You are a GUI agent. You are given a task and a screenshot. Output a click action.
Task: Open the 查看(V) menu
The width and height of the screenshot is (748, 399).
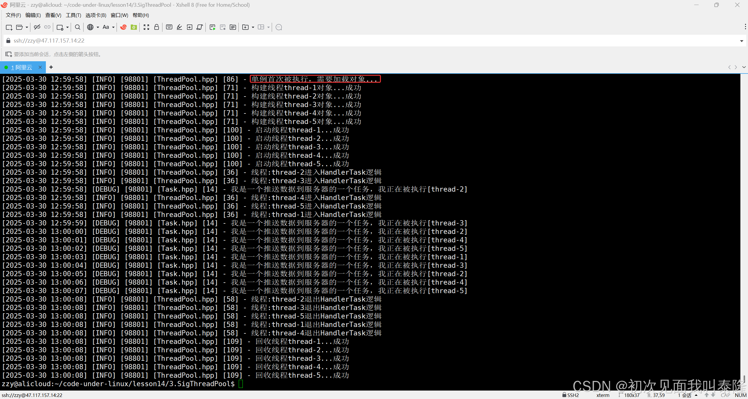point(53,15)
